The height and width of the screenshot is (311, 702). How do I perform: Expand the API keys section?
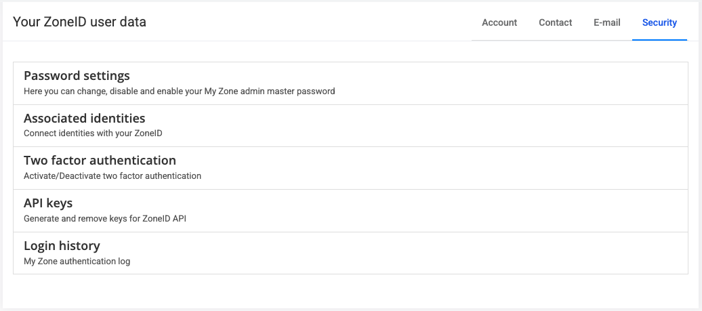pos(48,203)
